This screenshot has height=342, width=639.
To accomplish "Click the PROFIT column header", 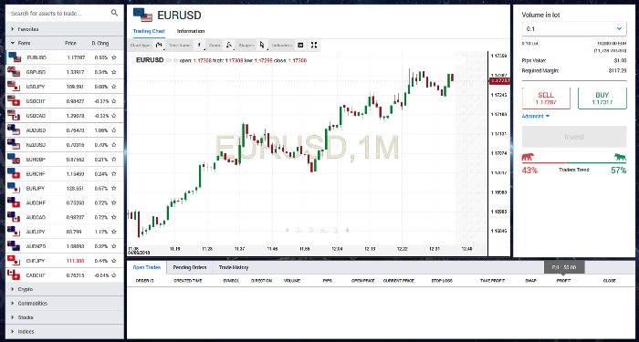I will [x=563, y=281].
